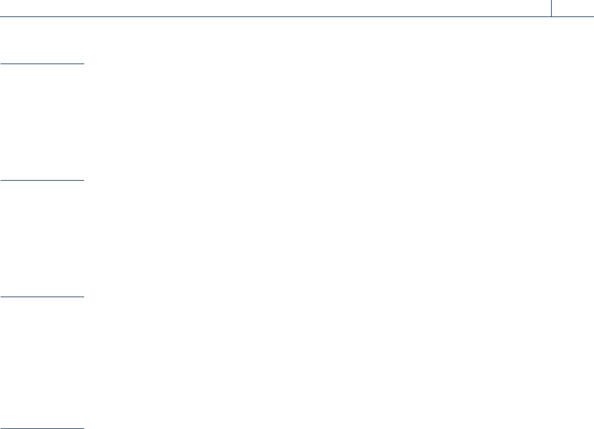Click the vertical divider in the header
Screen dimensions: 594x429
click(x=552, y=8)
